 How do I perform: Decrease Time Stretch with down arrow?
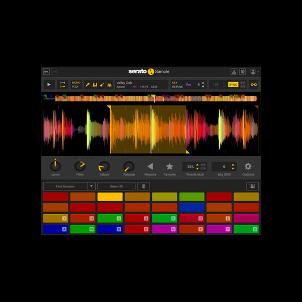197,168
